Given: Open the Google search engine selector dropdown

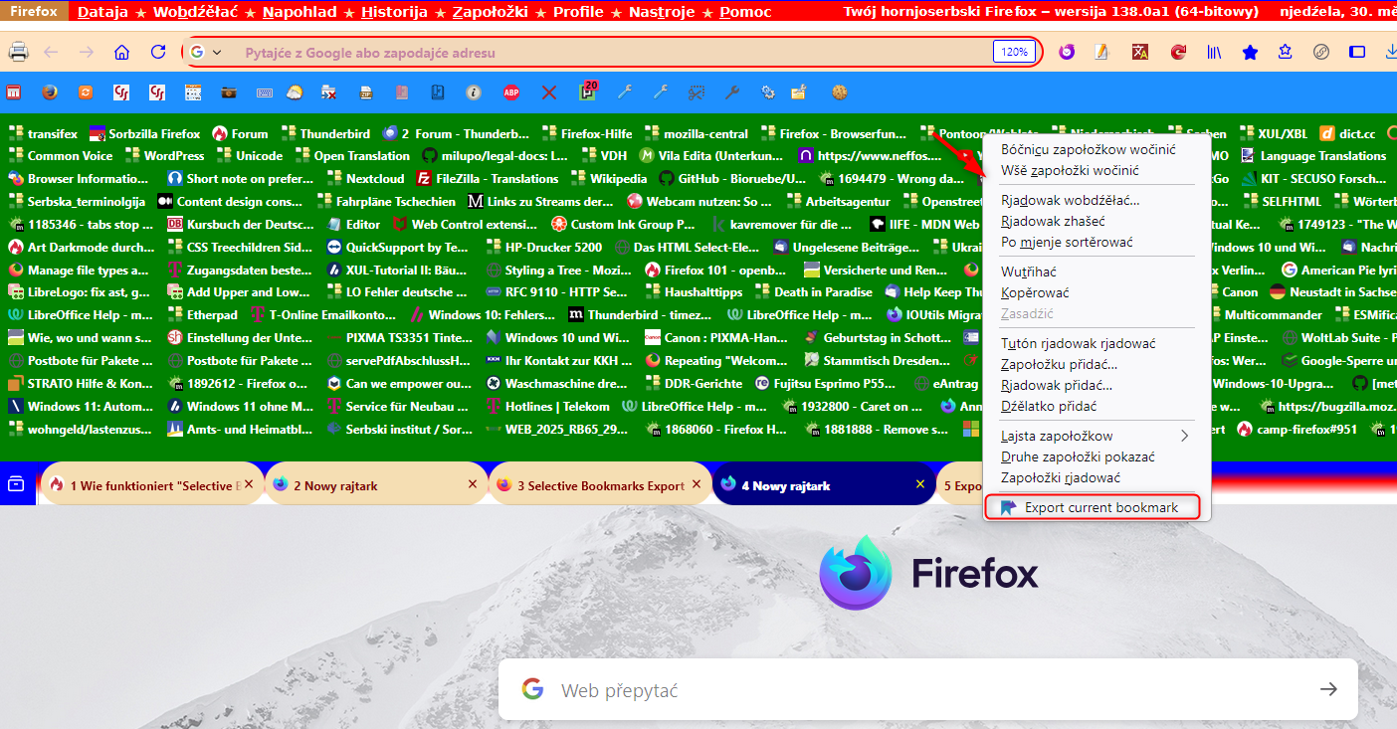Looking at the screenshot, I should point(206,52).
